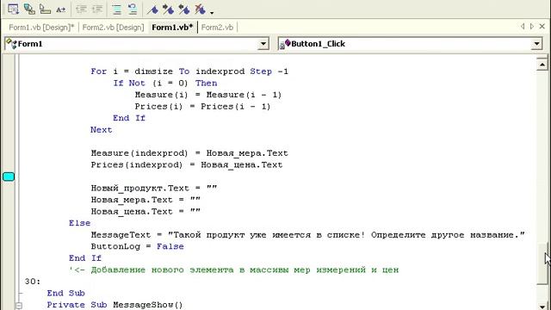This screenshot has height=310, width=551.
Task: Click the cyan bookmark marker in margin
Action: (9, 177)
